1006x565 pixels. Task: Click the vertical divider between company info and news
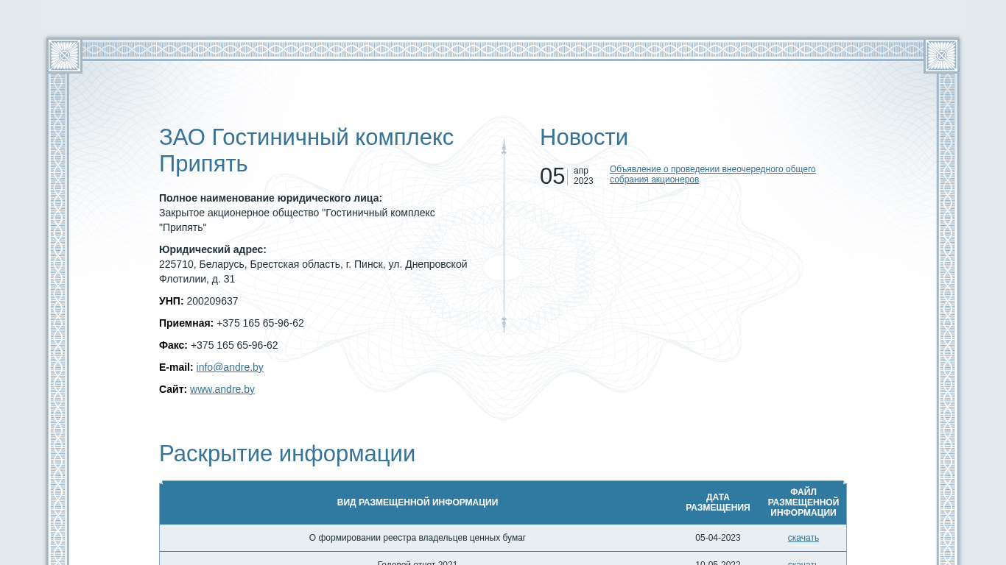[504, 235]
